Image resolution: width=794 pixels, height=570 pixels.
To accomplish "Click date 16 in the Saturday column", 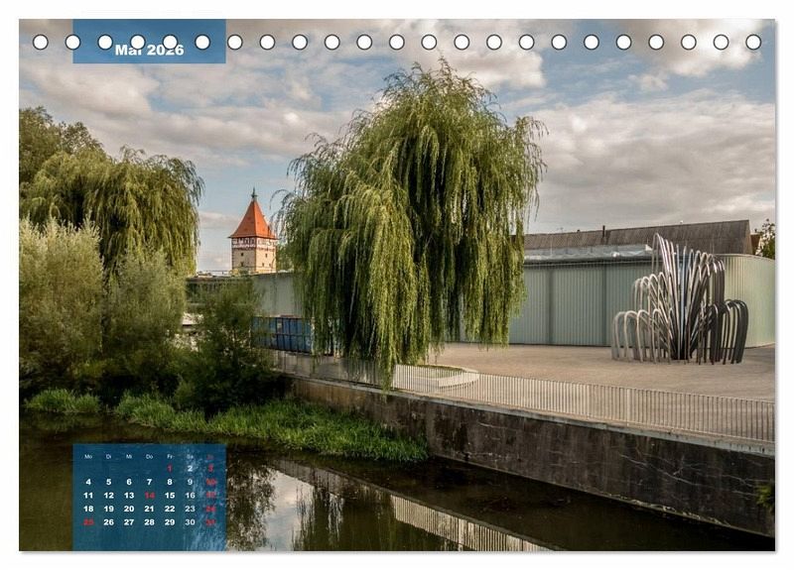I will 190,495.
